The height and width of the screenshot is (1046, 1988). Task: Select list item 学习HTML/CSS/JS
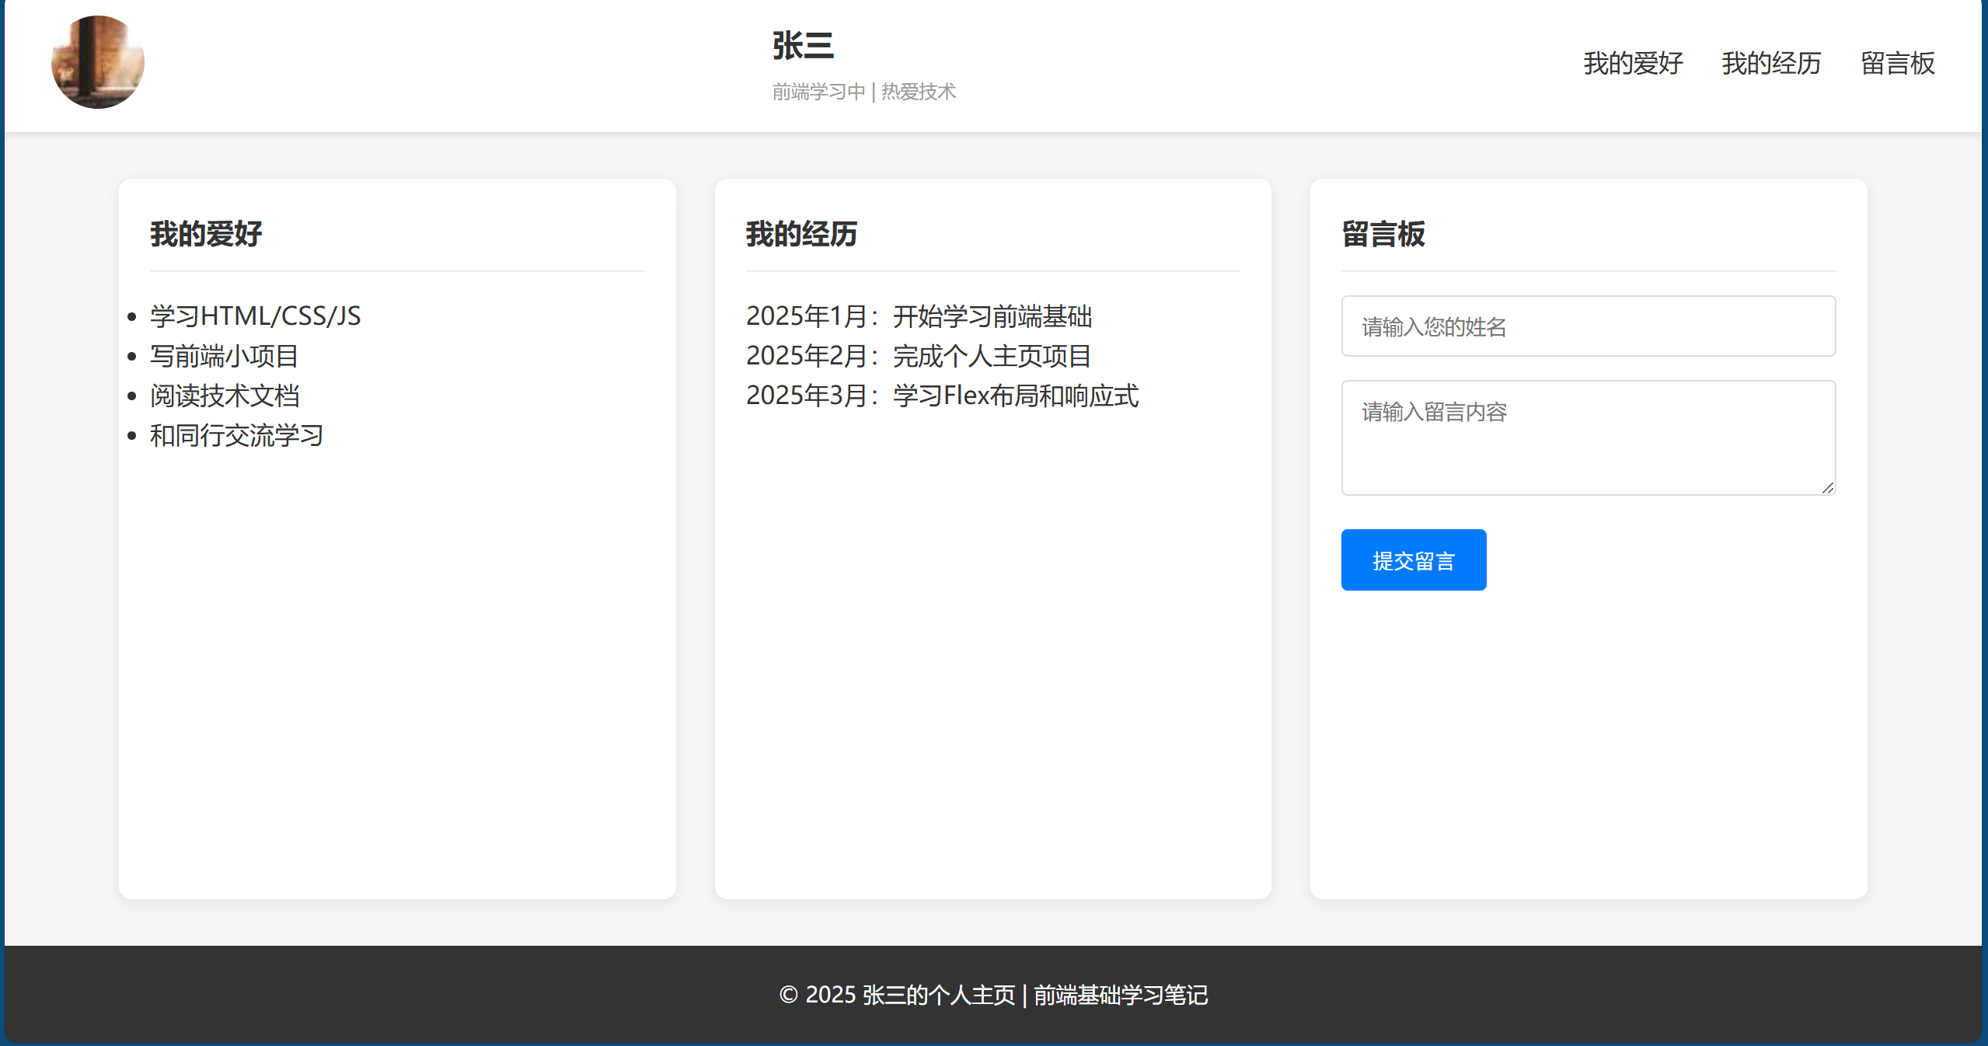click(256, 316)
